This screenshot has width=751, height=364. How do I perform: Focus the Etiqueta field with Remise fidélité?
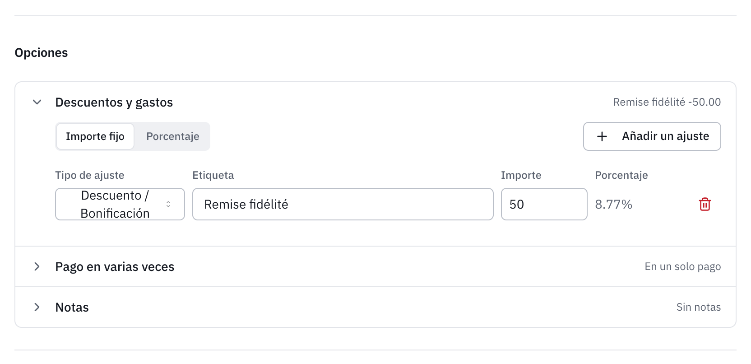[x=343, y=204]
